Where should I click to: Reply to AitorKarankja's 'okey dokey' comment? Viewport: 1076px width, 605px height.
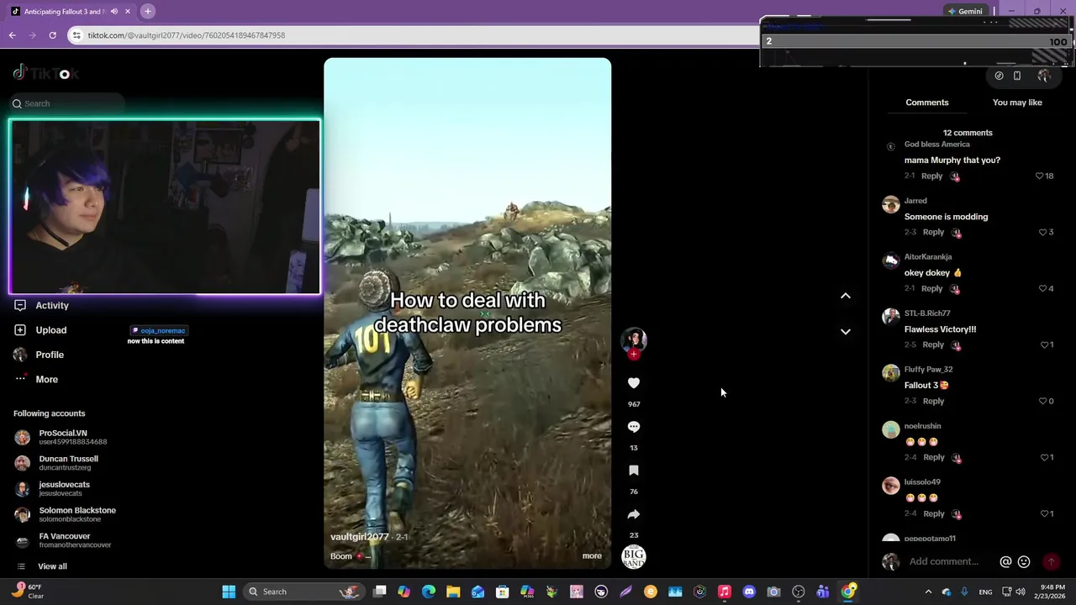coord(931,288)
